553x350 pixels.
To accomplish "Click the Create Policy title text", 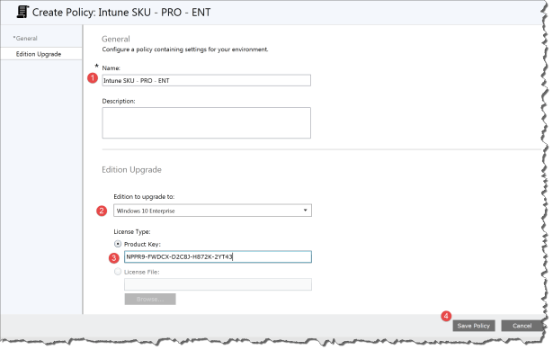I will 121,13.
